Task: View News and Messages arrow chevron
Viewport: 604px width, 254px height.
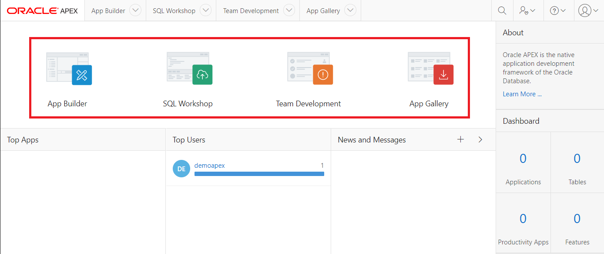Action: click(480, 139)
